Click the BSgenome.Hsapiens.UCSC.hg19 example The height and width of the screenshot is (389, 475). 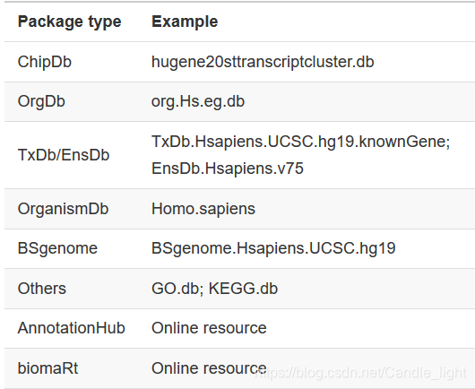273,248
